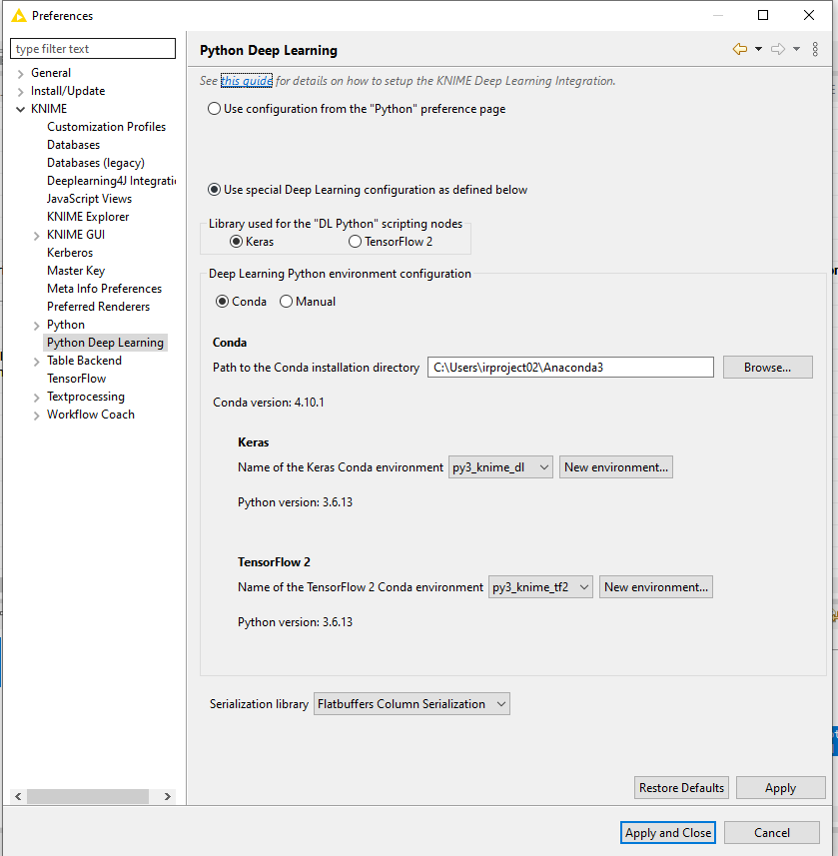
Task: Expand the General tree node
Action: click(x=21, y=73)
